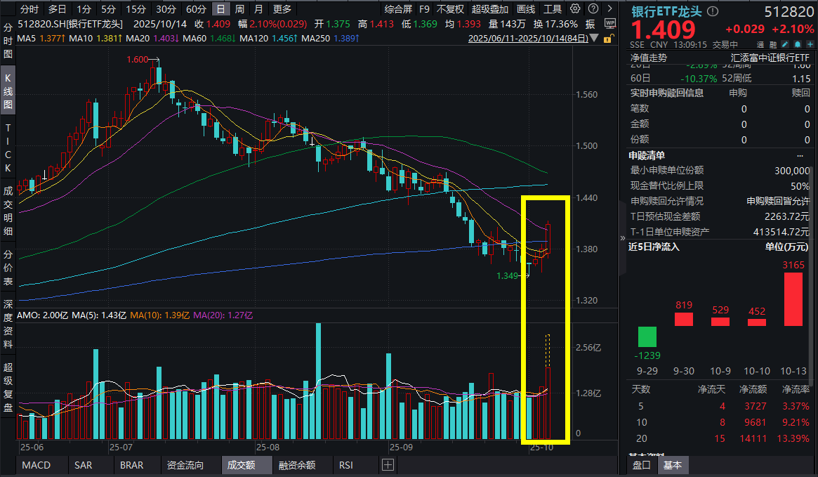
Task: Switch to the 盘口 tab at bottom right
Action: pos(641,465)
